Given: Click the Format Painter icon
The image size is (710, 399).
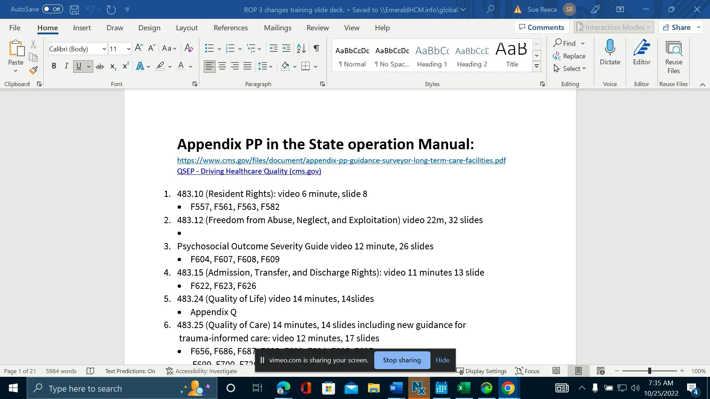Looking at the screenshot, I should tap(33, 70).
